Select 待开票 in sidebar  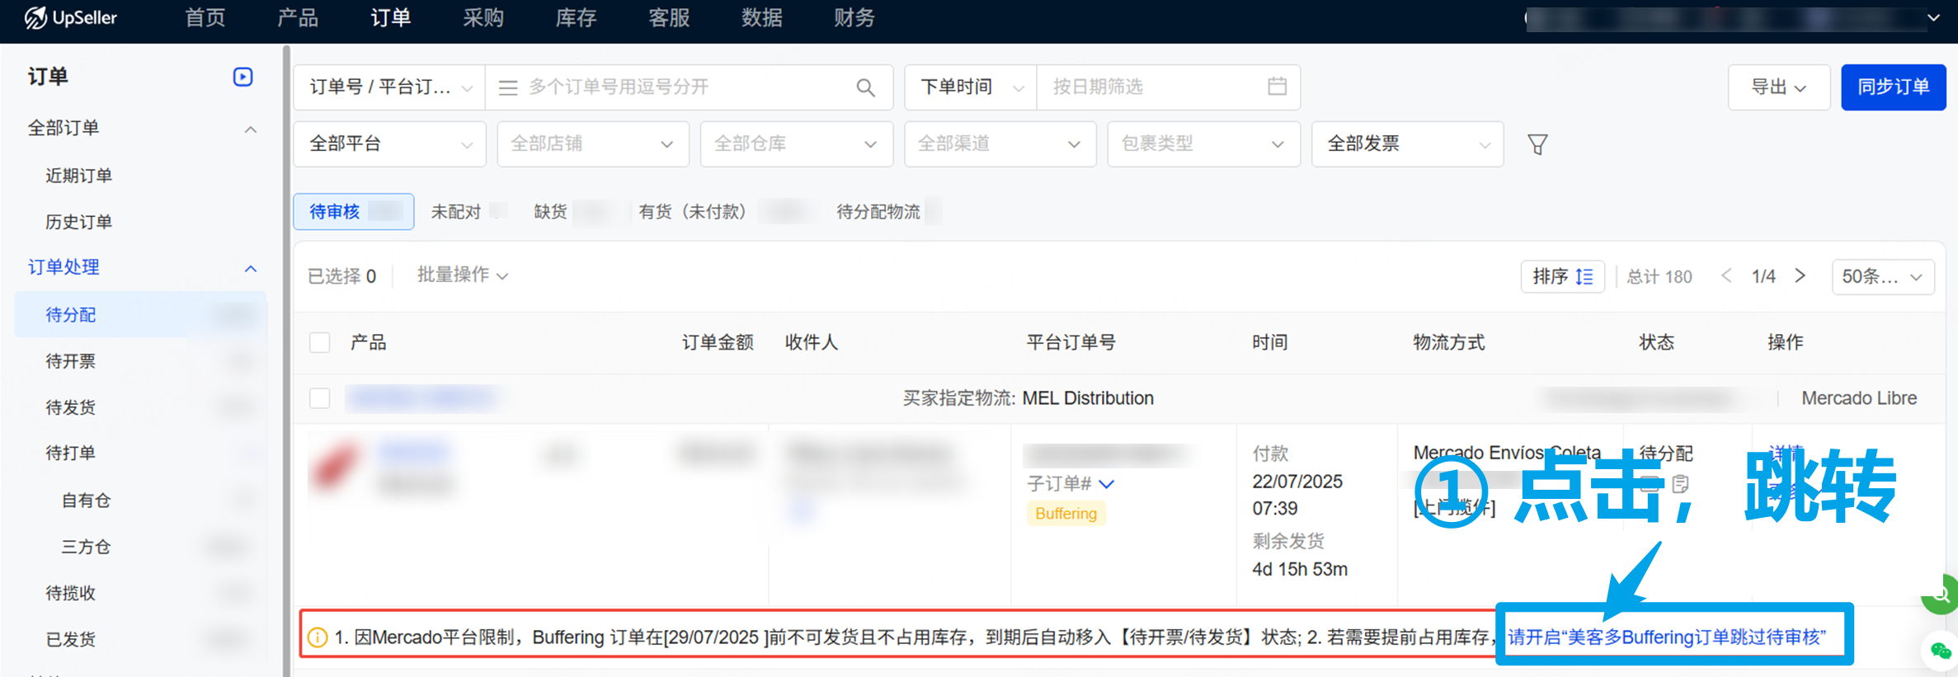pos(71,361)
